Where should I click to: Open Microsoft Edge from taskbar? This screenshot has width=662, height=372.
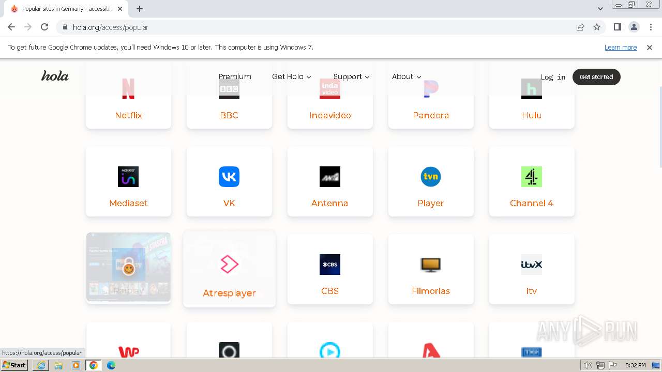(111, 365)
